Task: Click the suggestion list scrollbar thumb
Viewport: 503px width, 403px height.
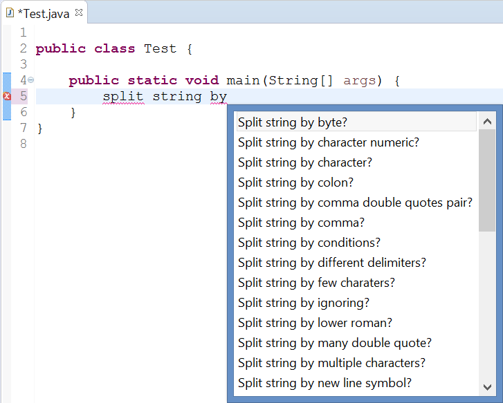Action: point(487,180)
